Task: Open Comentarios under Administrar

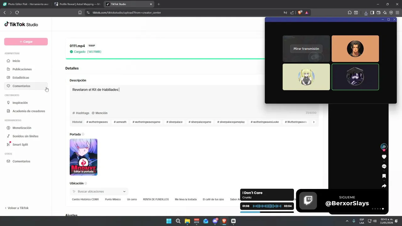Action: tap(26, 86)
